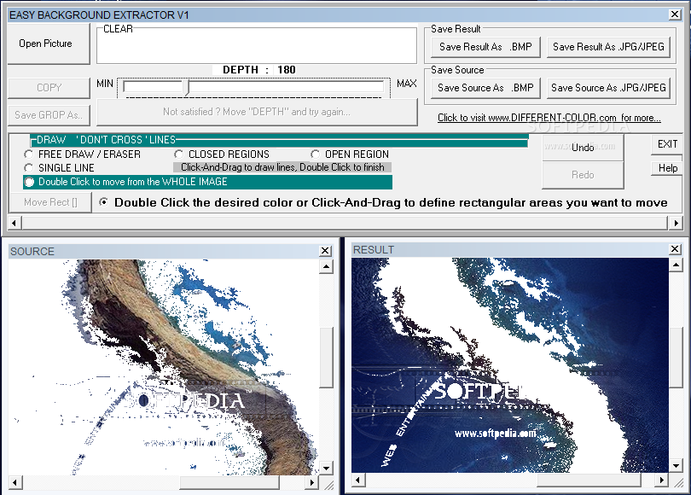Screen dimensions: 691x495
Task: Visit the www.DIFFERENT-COLOR.com link
Action: pos(549,118)
